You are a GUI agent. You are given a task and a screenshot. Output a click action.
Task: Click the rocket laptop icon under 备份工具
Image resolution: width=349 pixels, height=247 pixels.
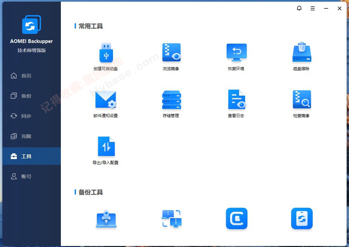click(106, 218)
